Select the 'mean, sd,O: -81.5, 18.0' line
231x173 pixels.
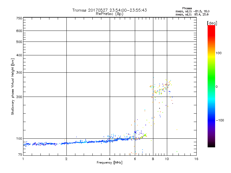pyautogui.click(x=192, y=11)
